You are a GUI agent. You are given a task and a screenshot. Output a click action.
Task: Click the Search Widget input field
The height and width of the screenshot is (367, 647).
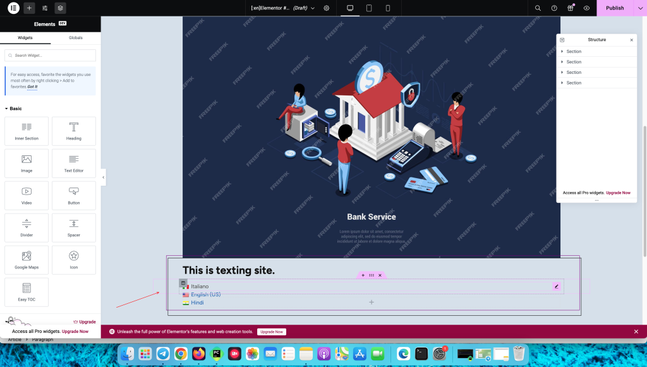click(51, 55)
